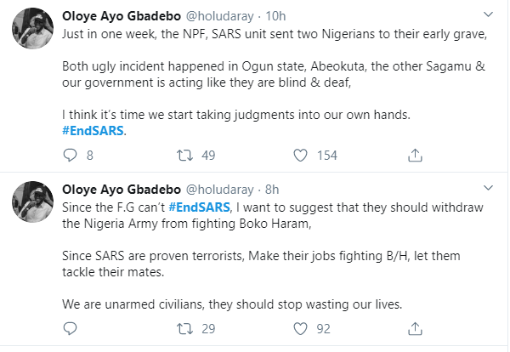Share the first tweet about Ogun state

coord(416,155)
